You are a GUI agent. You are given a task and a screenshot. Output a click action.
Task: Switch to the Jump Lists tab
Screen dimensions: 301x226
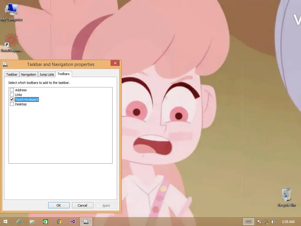pyautogui.click(x=47, y=74)
